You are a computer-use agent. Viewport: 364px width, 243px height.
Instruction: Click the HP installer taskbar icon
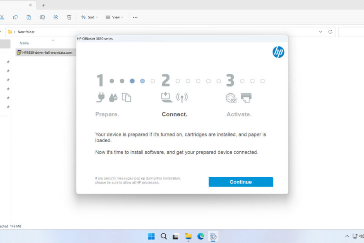[213, 236]
